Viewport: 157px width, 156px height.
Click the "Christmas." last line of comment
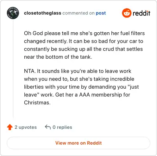click(37, 102)
